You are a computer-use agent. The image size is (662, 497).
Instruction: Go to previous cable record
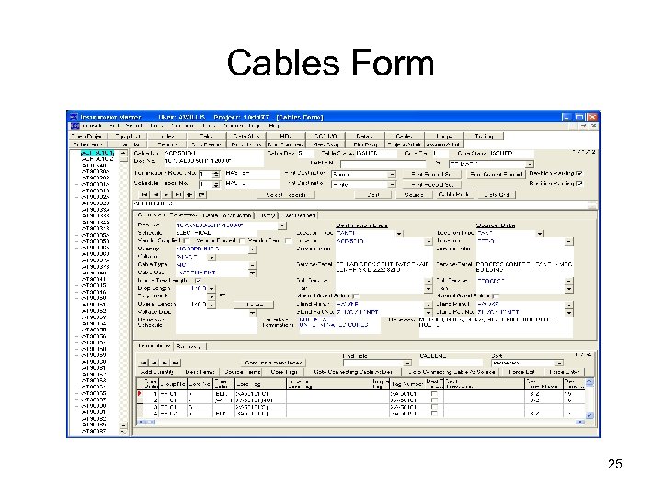tap(155, 195)
